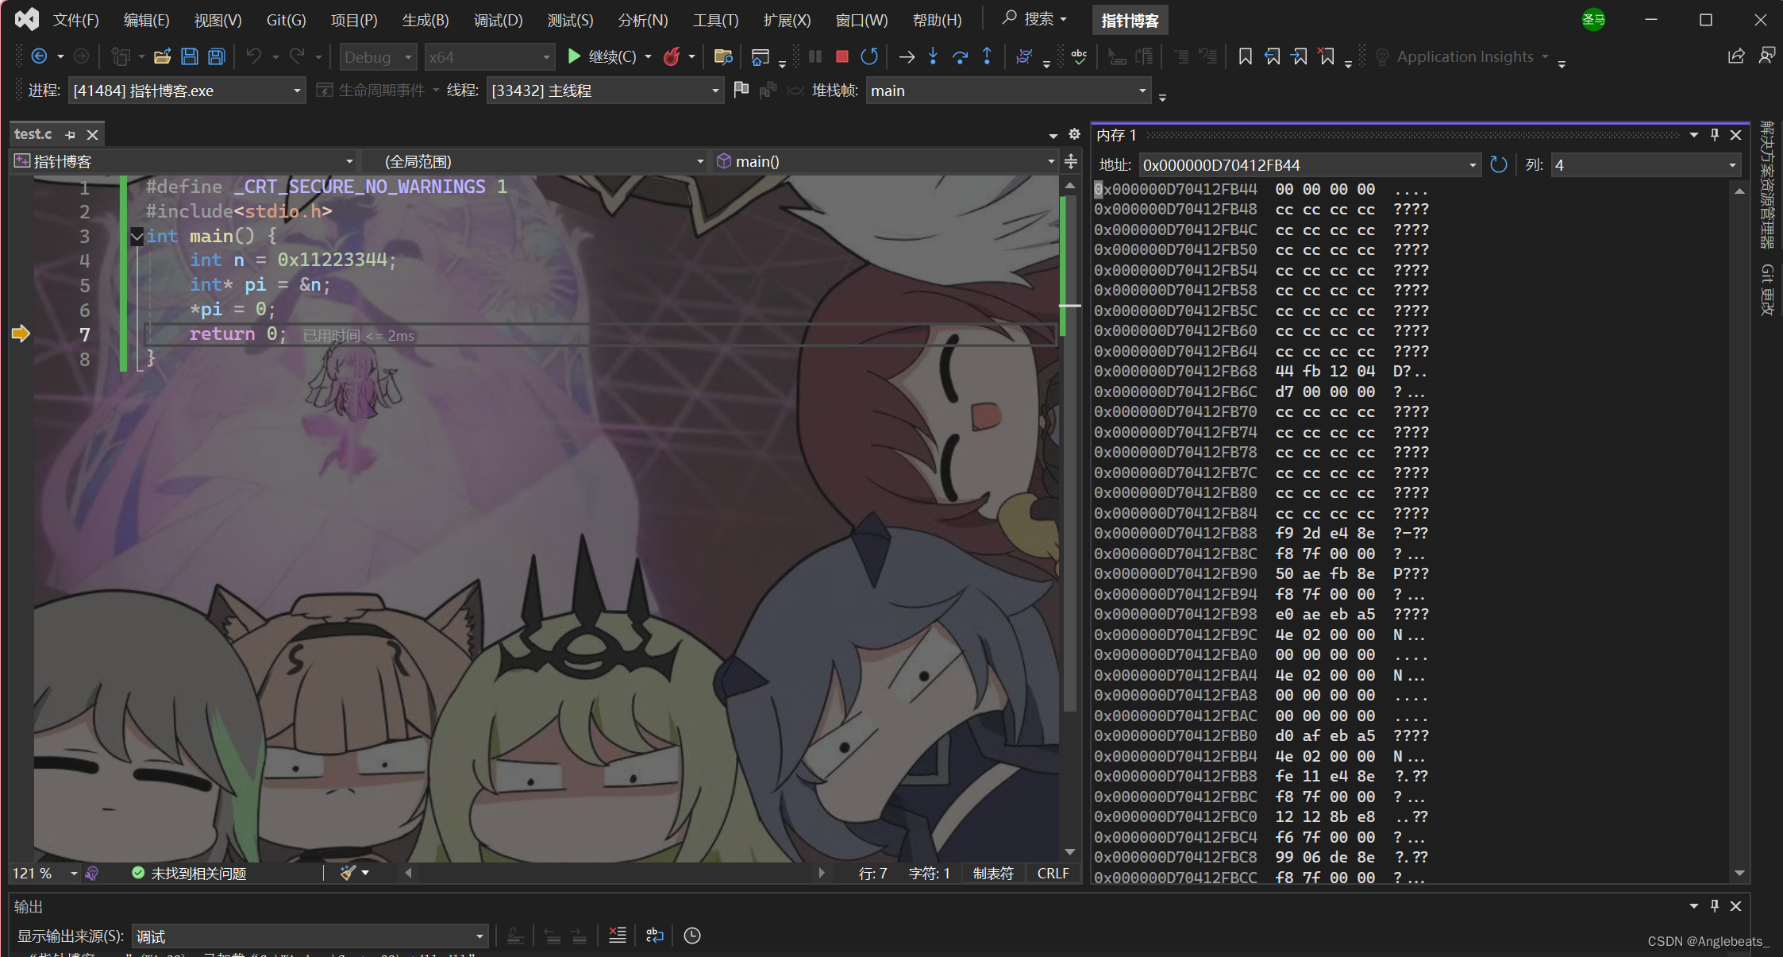Viewport: 1783px width, 957px height.
Task: Refresh the memory window address view
Action: [1498, 164]
